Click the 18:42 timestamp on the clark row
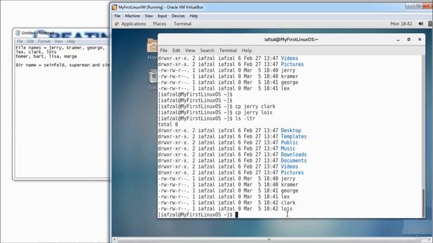Image resolution: width=433 pixels, height=243 pixels. click(271, 202)
